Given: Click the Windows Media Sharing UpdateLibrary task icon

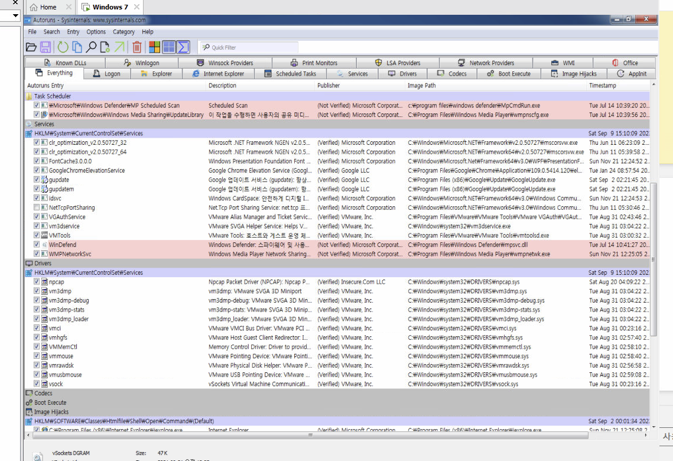Looking at the screenshot, I should coord(44,115).
